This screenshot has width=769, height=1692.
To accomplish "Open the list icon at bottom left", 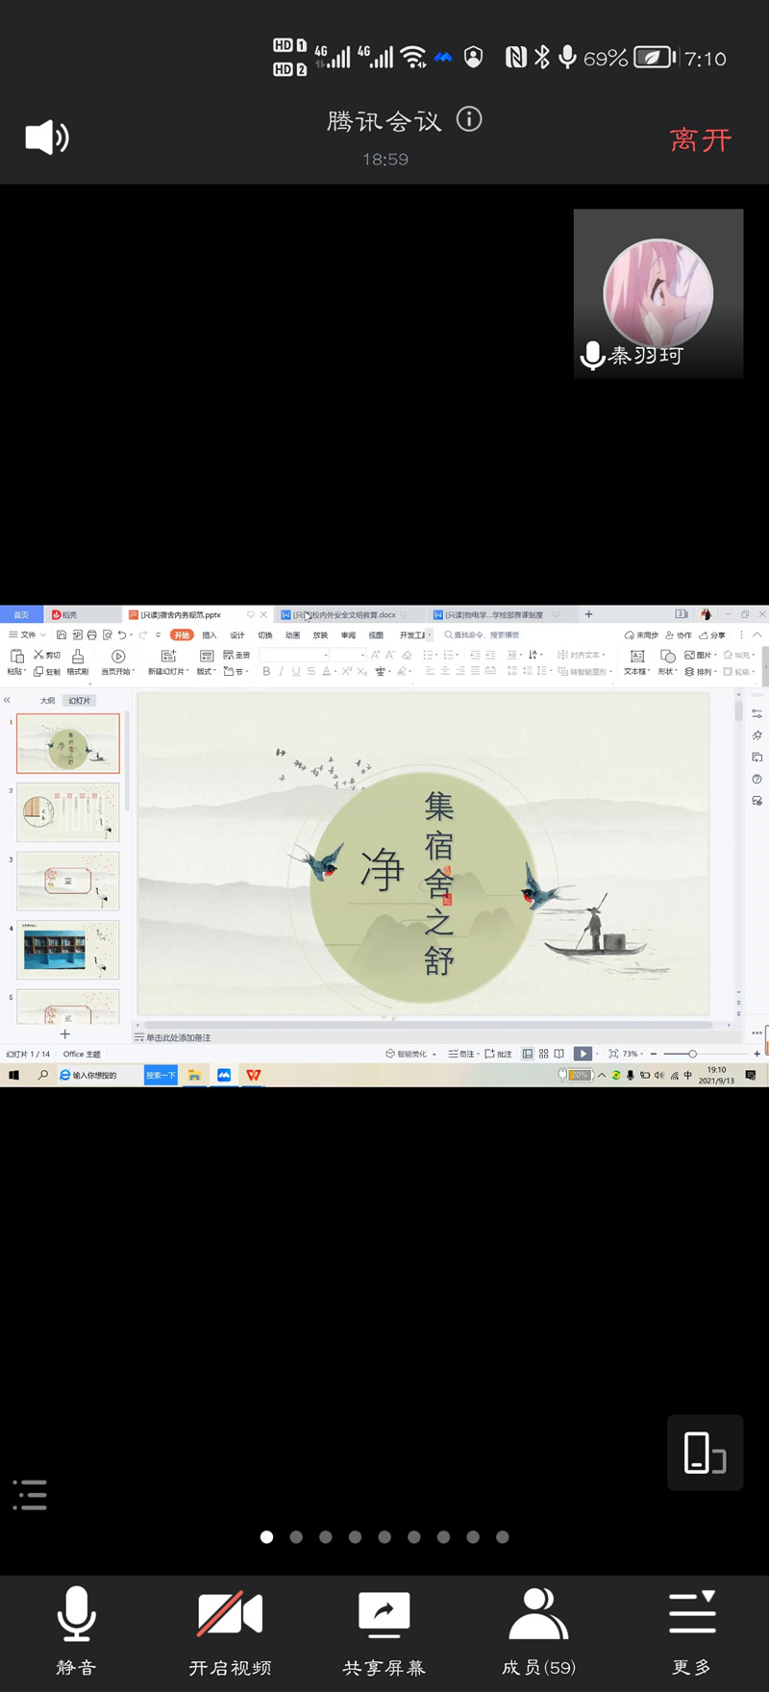I will coord(30,1495).
